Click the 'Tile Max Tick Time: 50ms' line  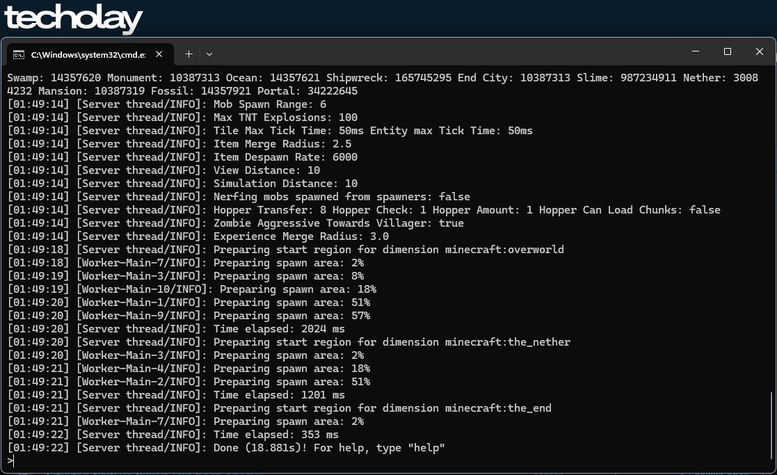(270, 131)
